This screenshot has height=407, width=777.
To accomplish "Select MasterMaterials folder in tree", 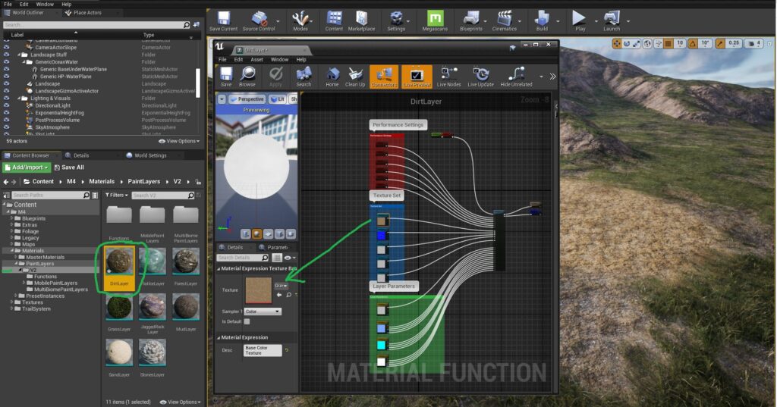I will click(45, 257).
